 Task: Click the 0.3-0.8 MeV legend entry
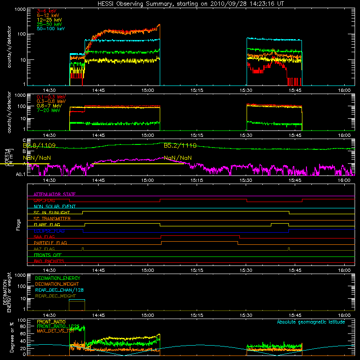pyautogui.click(x=51, y=101)
